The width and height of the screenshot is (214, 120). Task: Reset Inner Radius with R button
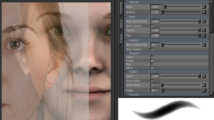click(204, 85)
